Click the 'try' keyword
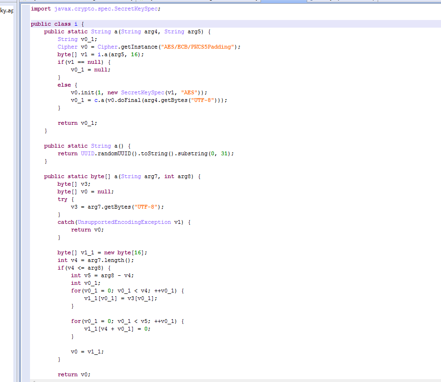The width and height of the screenshot is (441, 382). pos(62,199)
